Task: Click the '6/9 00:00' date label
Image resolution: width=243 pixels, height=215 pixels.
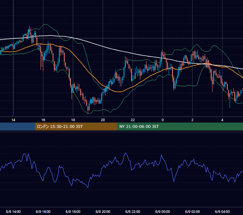Action: [x=163, y=211]
